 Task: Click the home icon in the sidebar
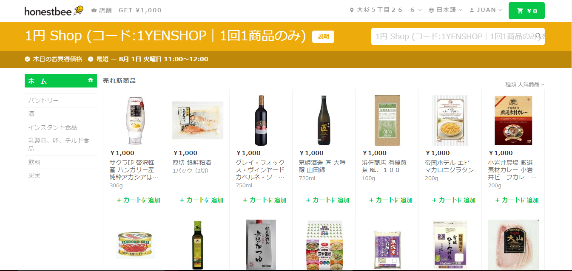tap(91, 80)
